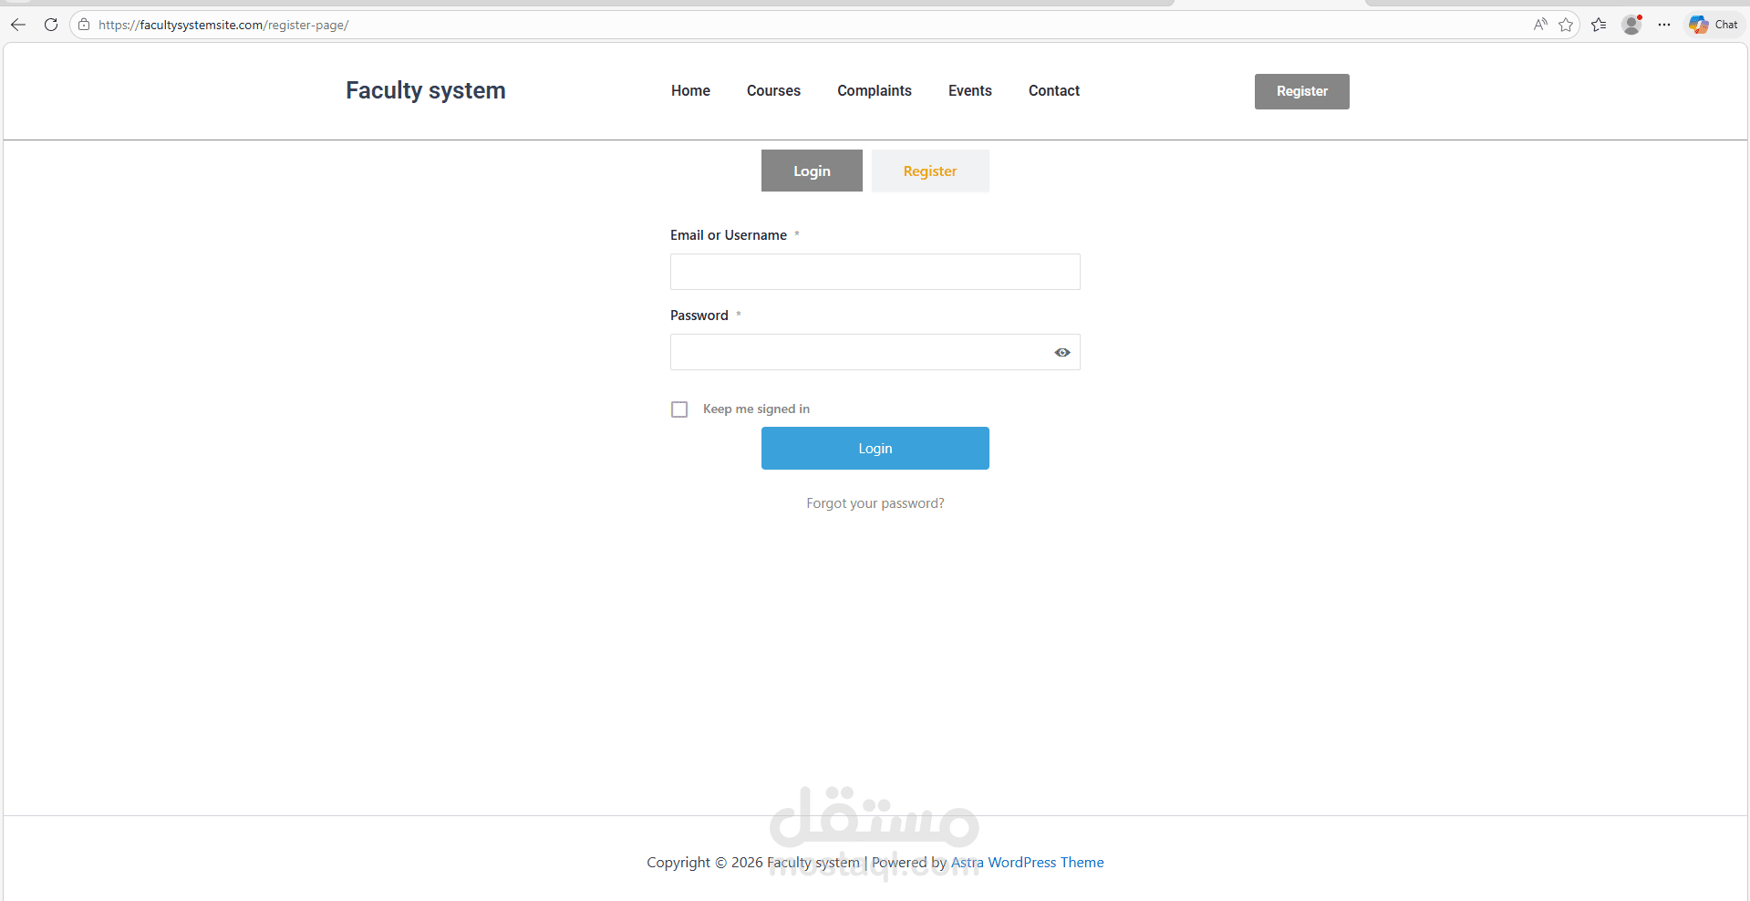Reload the page with refresh icon
This screenshot has width=1750, height=901.
tap(51, 25)
